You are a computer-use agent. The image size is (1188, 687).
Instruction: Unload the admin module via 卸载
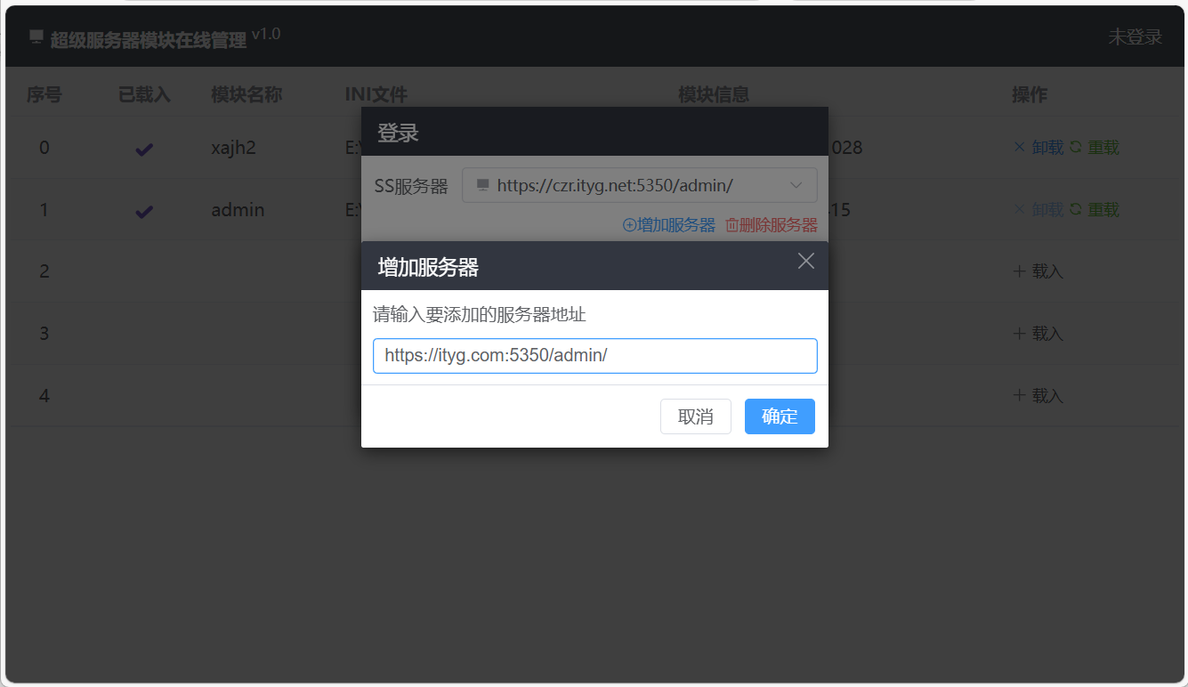tap(1039, 210)
